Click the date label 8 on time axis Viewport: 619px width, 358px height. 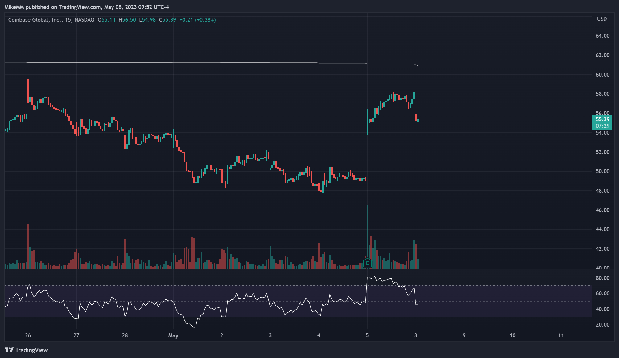click(416, 335)
